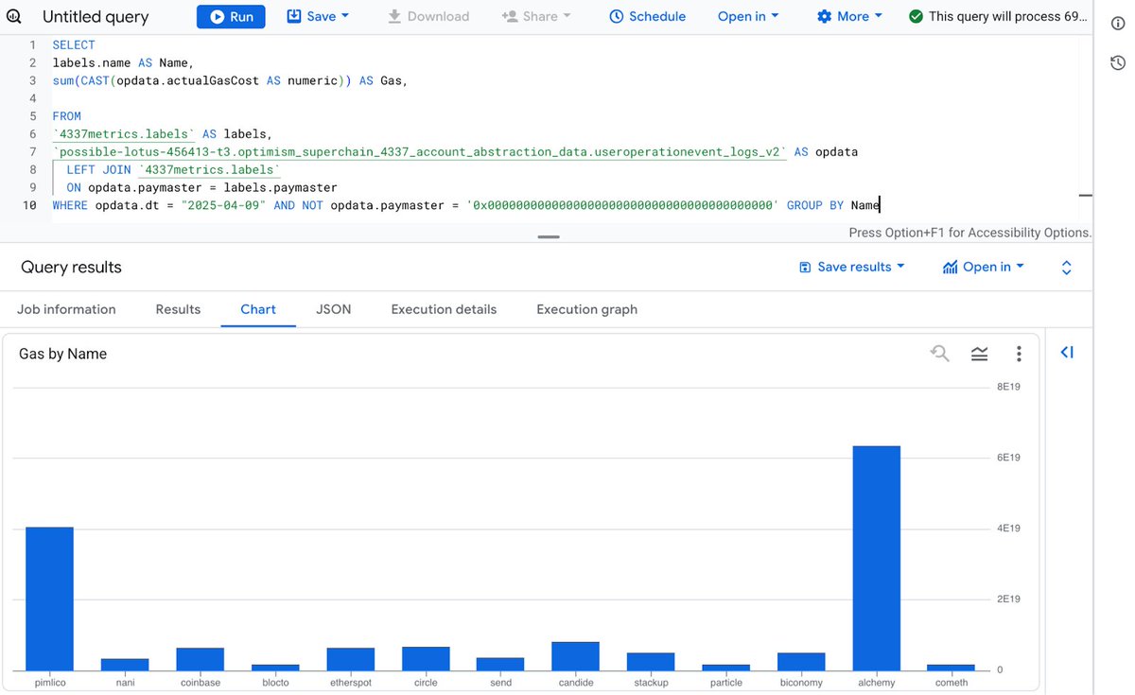Open the Share dropdown menu
This screenshot has width=1135, height=695.
click(x=536, y=16)
